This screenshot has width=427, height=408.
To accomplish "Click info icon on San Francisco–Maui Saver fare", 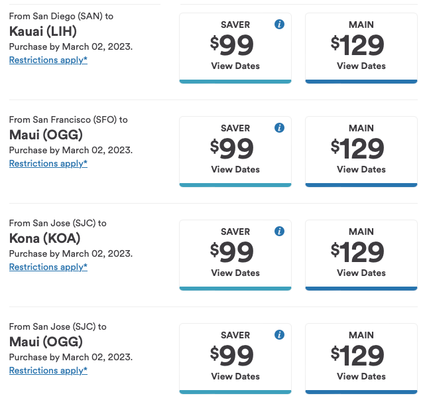I will click(279, 128).
